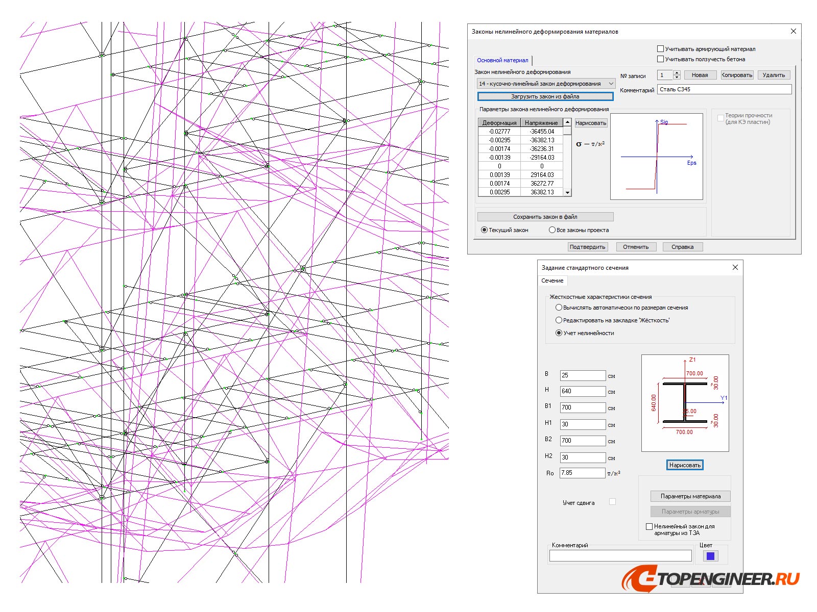Check 'Учитывать ползучесть бетона' option

(x=660, y=59)
